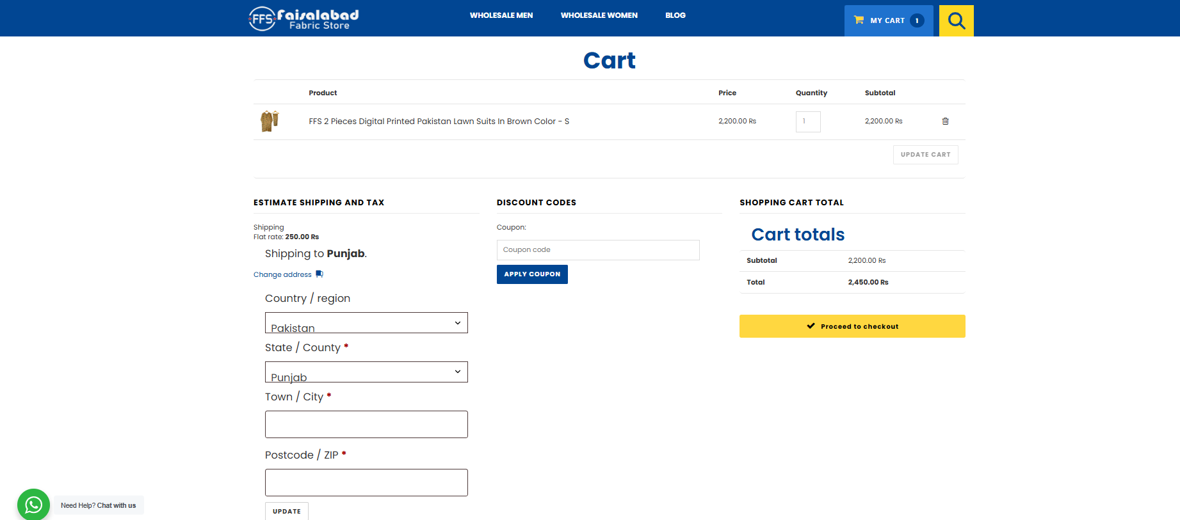The width and height of the screenshot is (1180, 520).
Task: Expand the Country / region dropdown
Action: [366, 323]
